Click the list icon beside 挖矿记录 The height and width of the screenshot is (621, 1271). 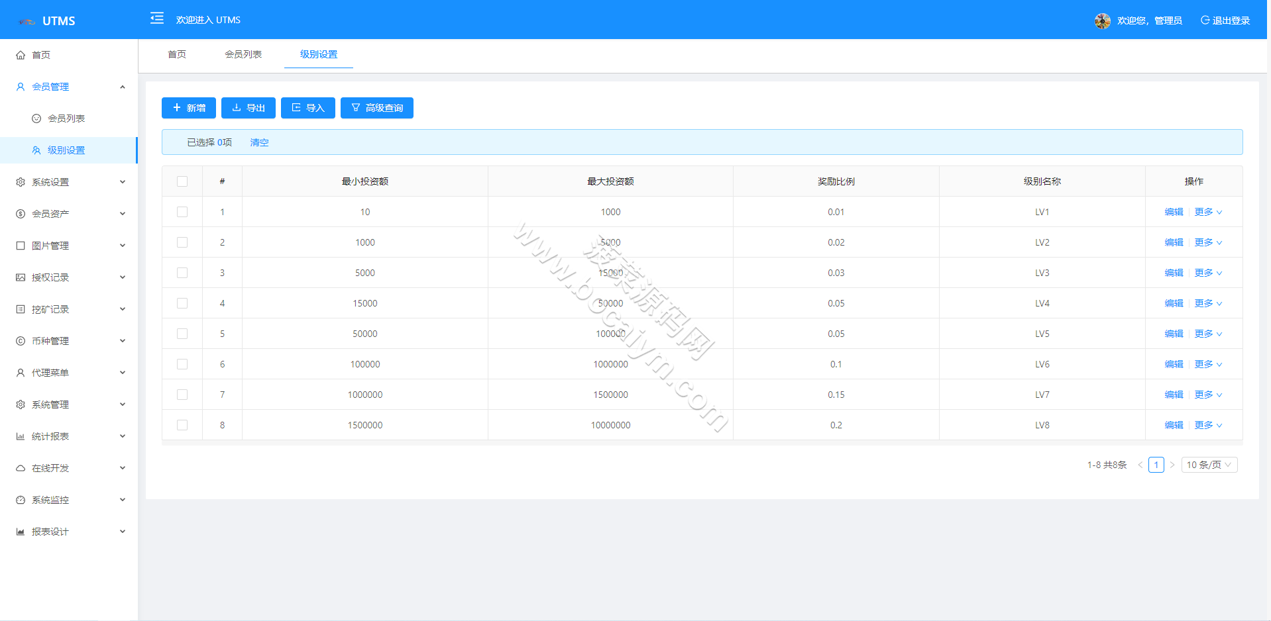tap(21, 309)
